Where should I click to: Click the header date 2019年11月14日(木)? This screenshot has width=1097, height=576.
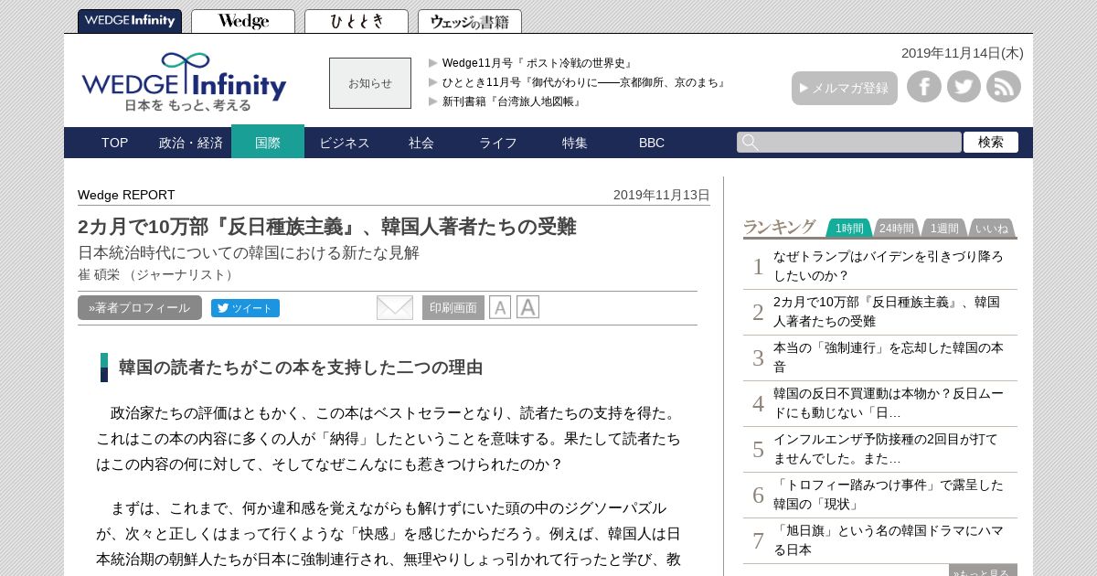(x=962, y=53)
